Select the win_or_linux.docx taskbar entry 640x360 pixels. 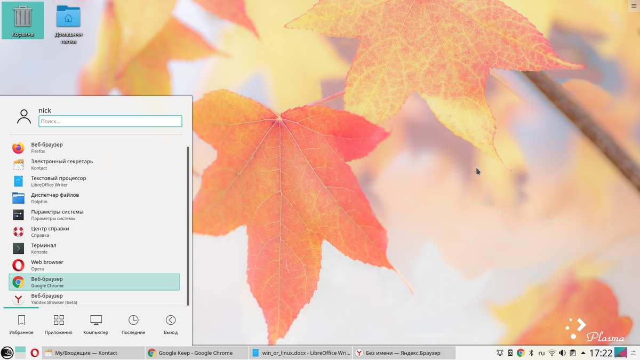coord(301,353)
